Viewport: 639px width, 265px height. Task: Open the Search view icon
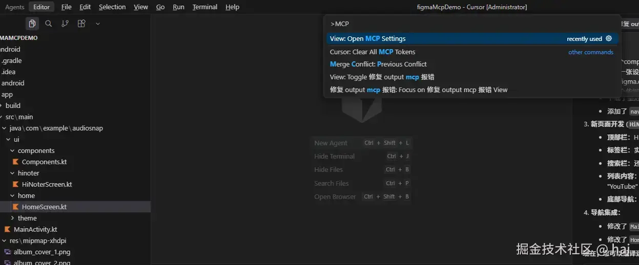48,24
